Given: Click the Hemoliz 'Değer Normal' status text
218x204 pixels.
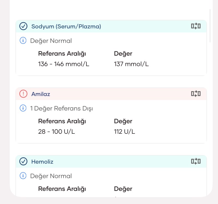Looking at the screenshot, I should 51,176.
